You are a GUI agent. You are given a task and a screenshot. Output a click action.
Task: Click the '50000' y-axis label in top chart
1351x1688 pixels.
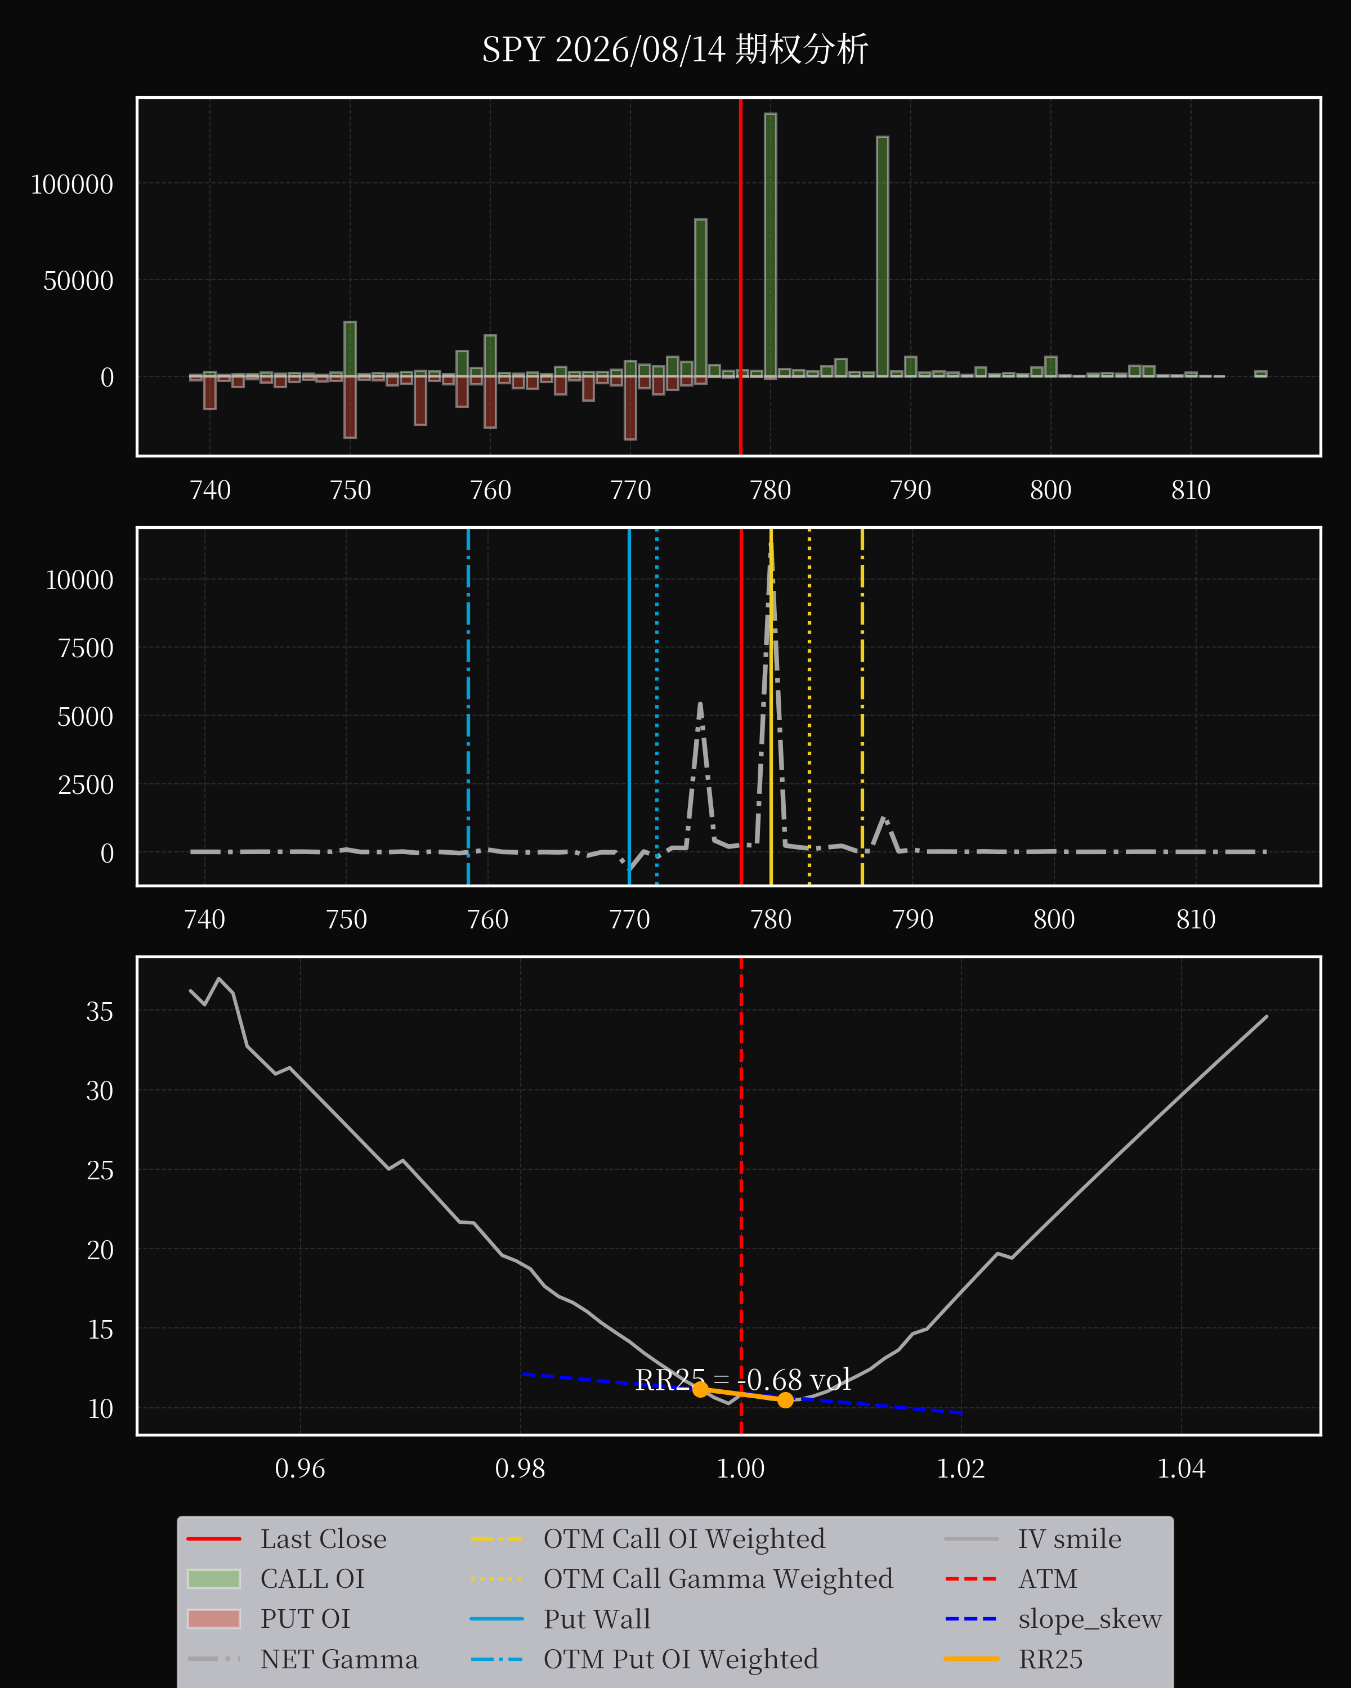(x=78, y=281)
